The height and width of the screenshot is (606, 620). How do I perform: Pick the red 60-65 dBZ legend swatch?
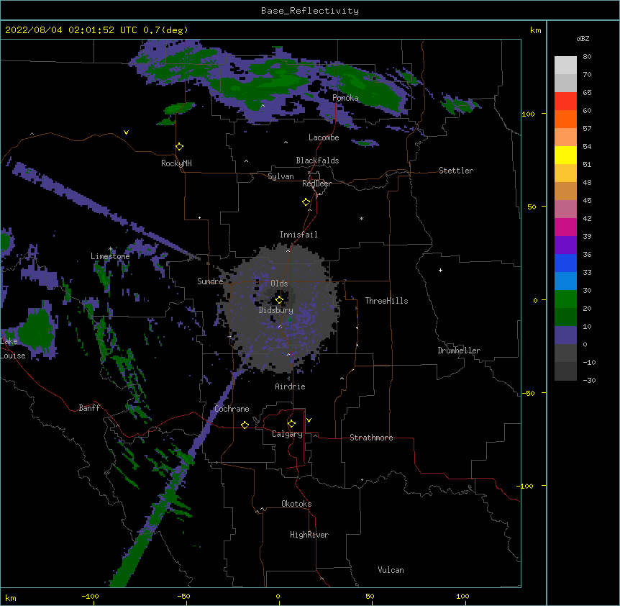[565, 101]
